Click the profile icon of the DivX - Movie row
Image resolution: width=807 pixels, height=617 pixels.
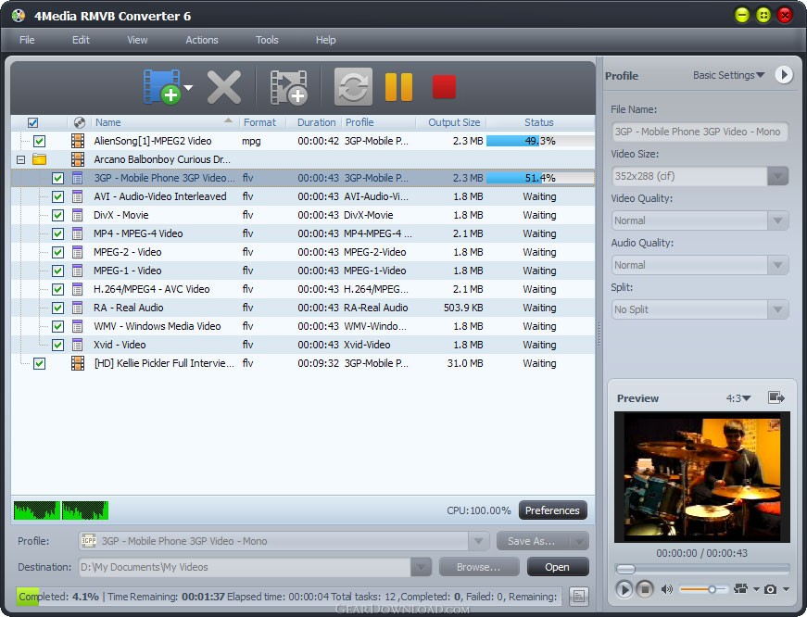pos(77,215)
